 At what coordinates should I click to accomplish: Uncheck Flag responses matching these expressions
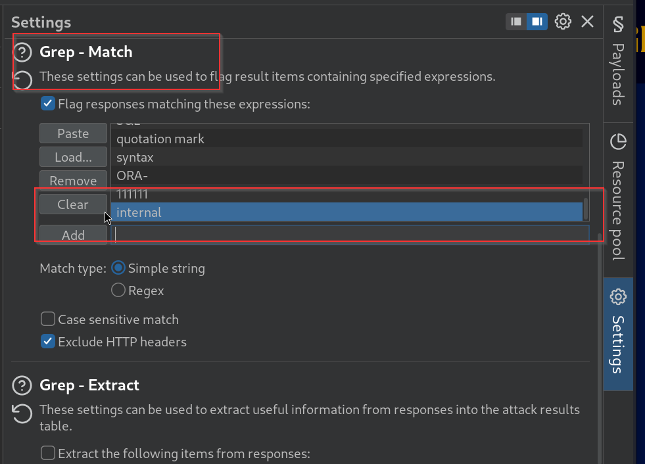[x=47, y=104]
